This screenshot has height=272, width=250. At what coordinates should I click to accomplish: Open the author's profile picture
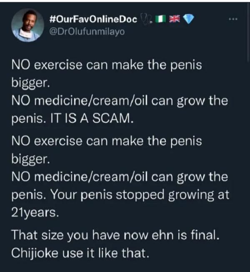point(26,25)
